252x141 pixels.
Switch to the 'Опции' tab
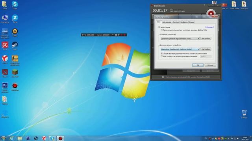(191, 22)
